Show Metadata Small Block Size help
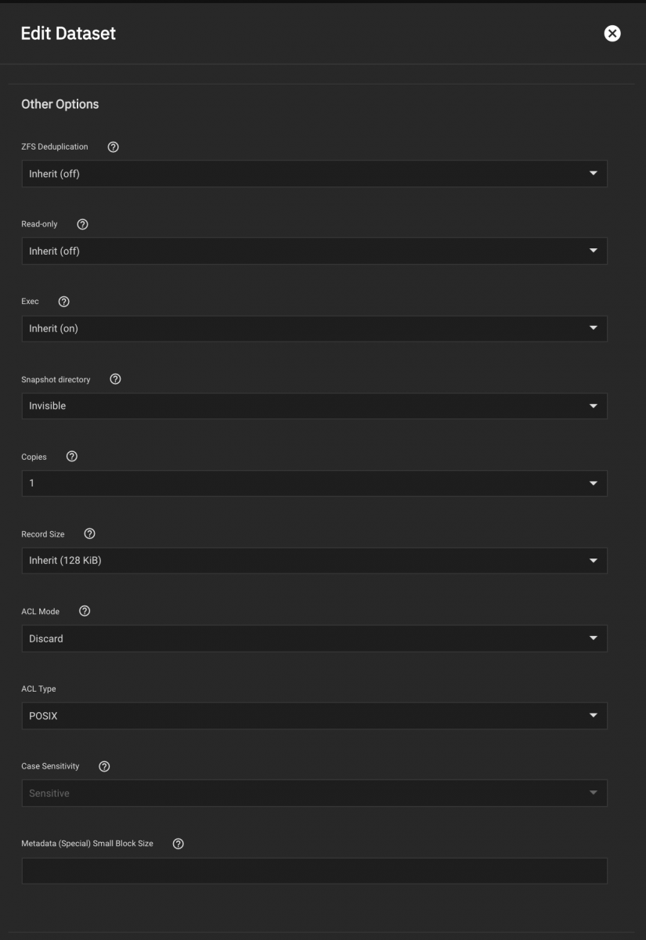Screen dimensions: 646x940 tap(178, 844)
